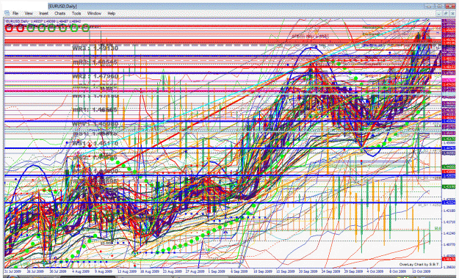Select the mR1 1.46665 pivot label
The width and height of the screenshot is (459, 278).
95,109
